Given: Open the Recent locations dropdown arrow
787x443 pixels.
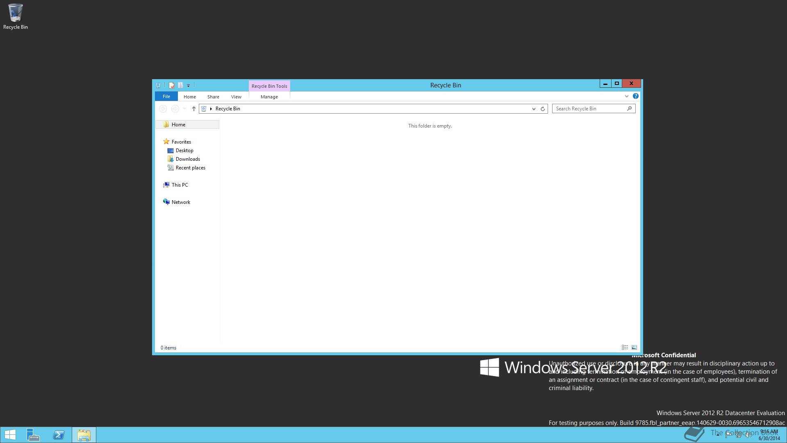Looking at the screenshot, I should [x=184, y=109].
